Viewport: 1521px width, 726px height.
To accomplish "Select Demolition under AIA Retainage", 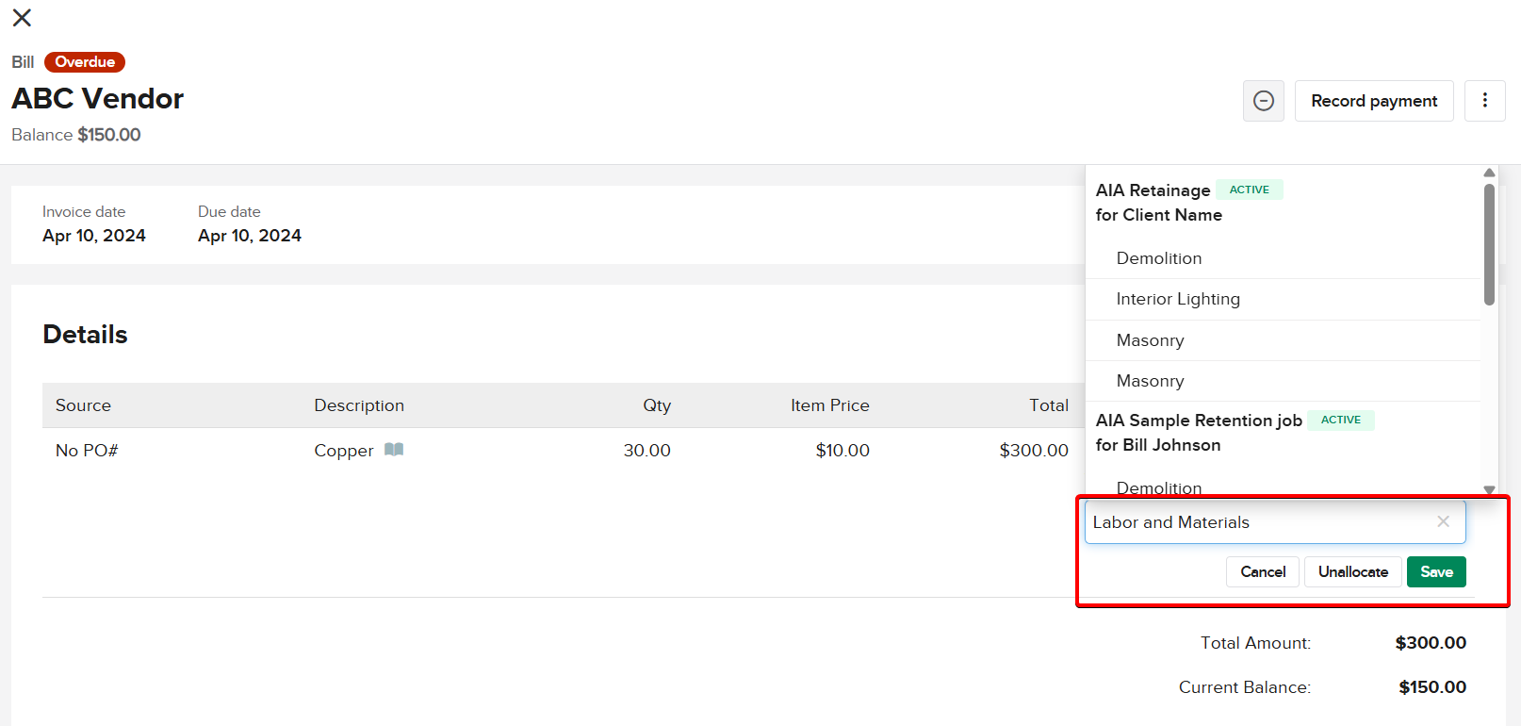I will pos(1158,258).
